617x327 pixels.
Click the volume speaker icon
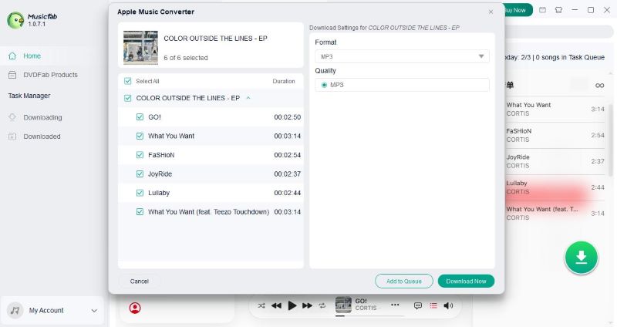click(448, 305)
